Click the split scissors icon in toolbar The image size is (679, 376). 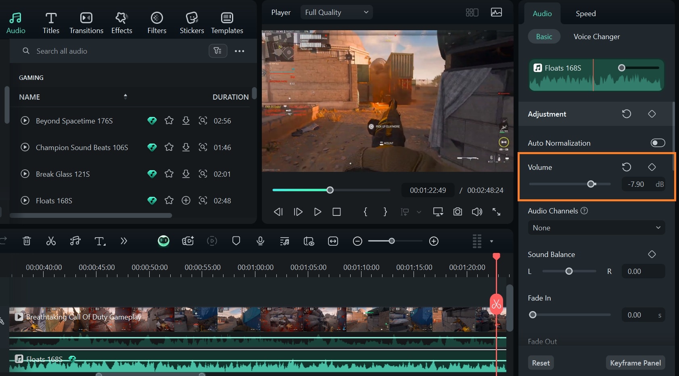point(51,241)
